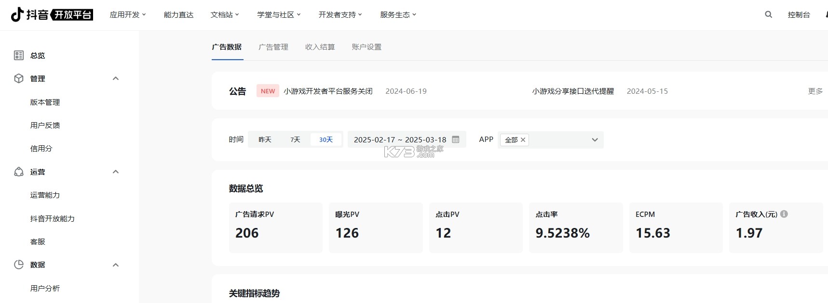Click the info icon next to 广告收入(元)
Screen dimensions: 828x303
pos(784,214)
